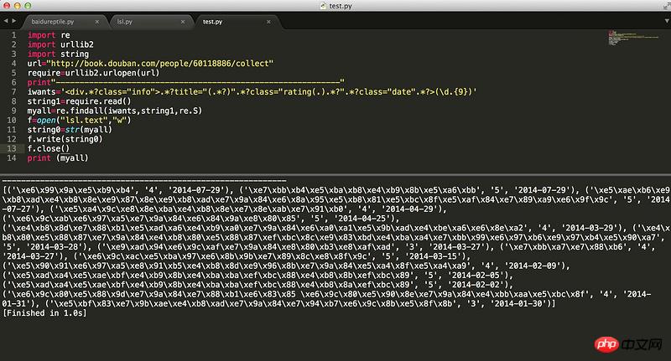Screen dimensions: 671x361
Task: Click line number 7 in gutter
Action: tap(13, 92)
